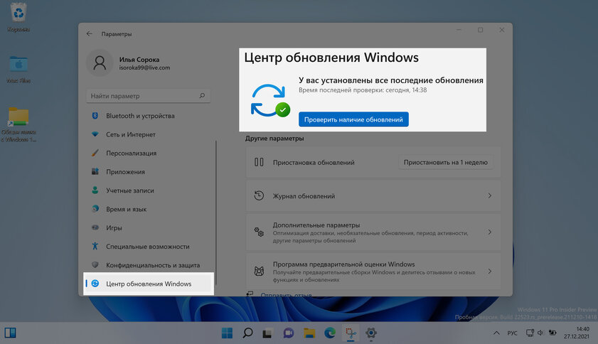Image resolution: width=598 pixels, height=344 pixels.
Task: Open the Settings gear on the taskbar
Action: pyautogui.click(x=371, y=333)
